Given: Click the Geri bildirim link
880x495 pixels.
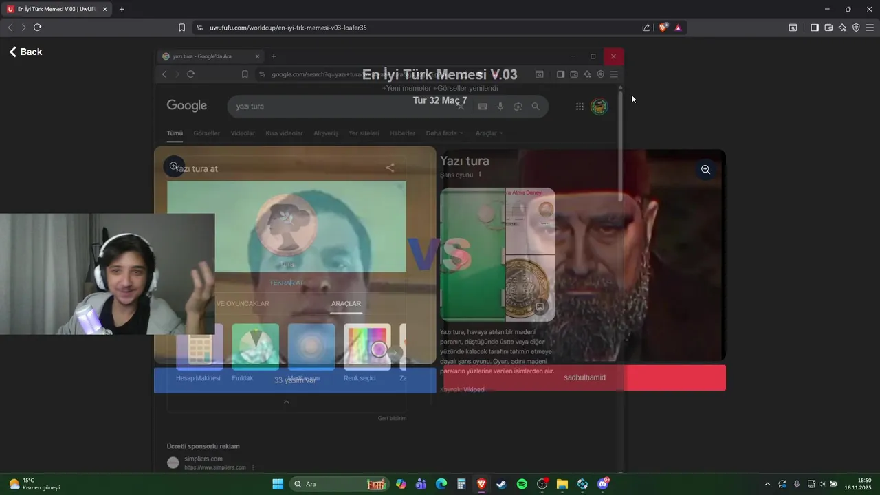Looking at the screenshot, I should [x=392, y=418].
